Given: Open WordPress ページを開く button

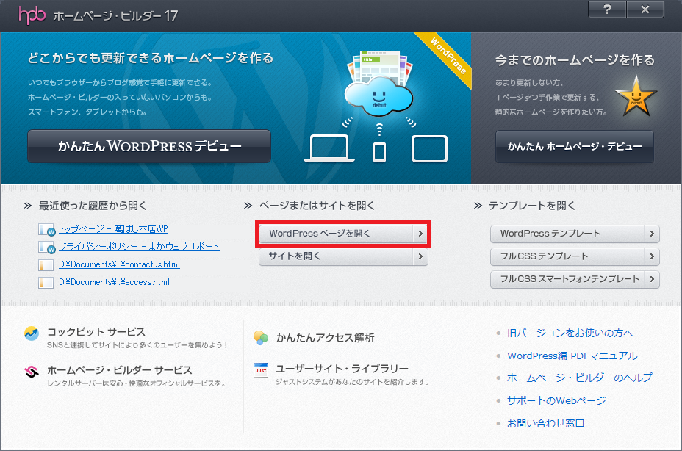Looking at the screenshot, I should [x=344, y=234].
